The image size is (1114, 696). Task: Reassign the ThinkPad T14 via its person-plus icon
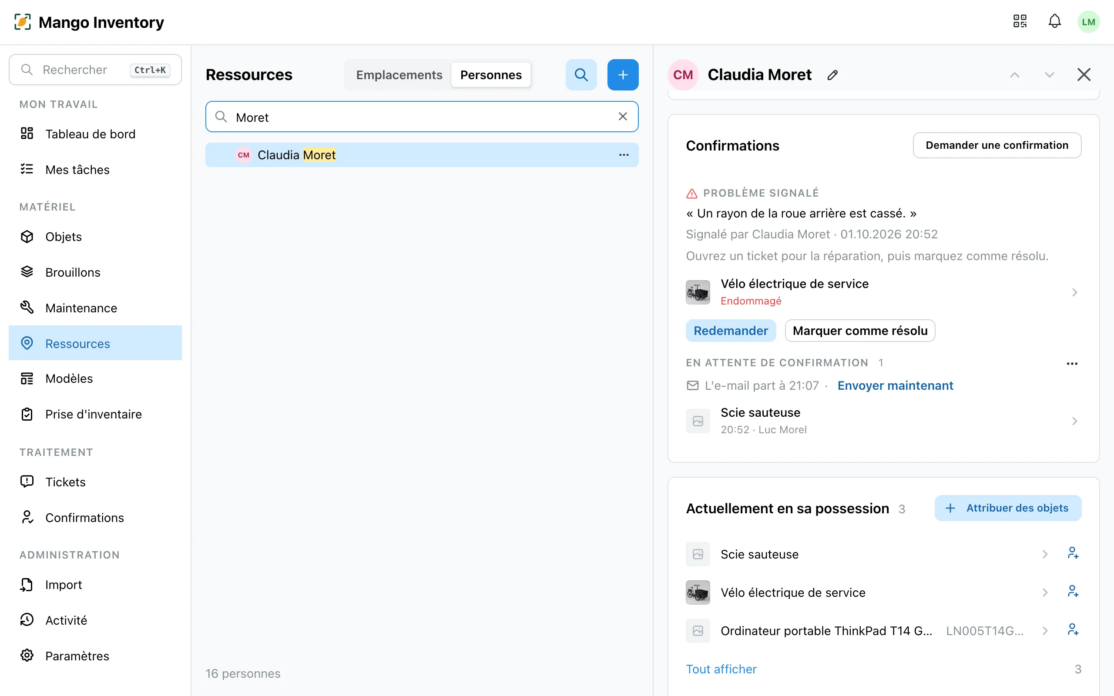pyautogui.click(x=1073, y=630)
